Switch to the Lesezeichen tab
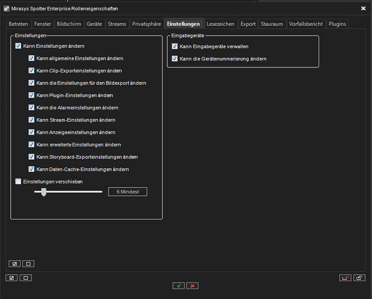 pos(220,24)
